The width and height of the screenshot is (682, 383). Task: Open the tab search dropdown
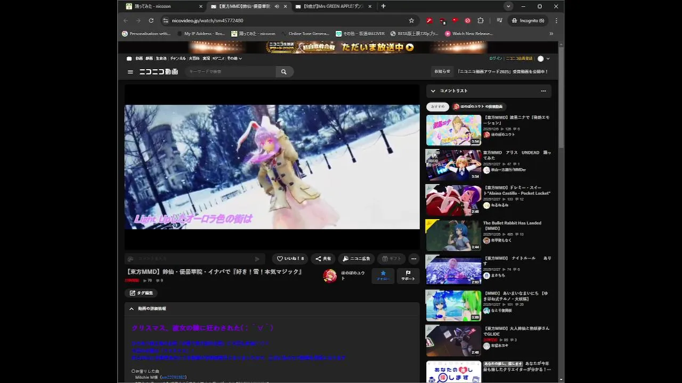click(508, 6)
